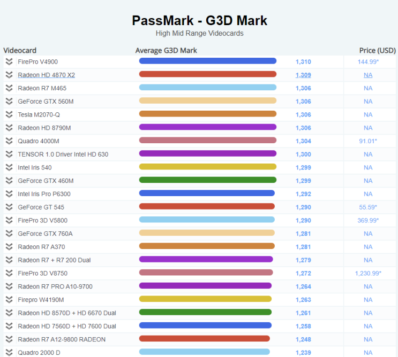Expand the Radeon HD 8790M row chevron
398x357 pixels.
pyautogui.click(x=9, y=128)
